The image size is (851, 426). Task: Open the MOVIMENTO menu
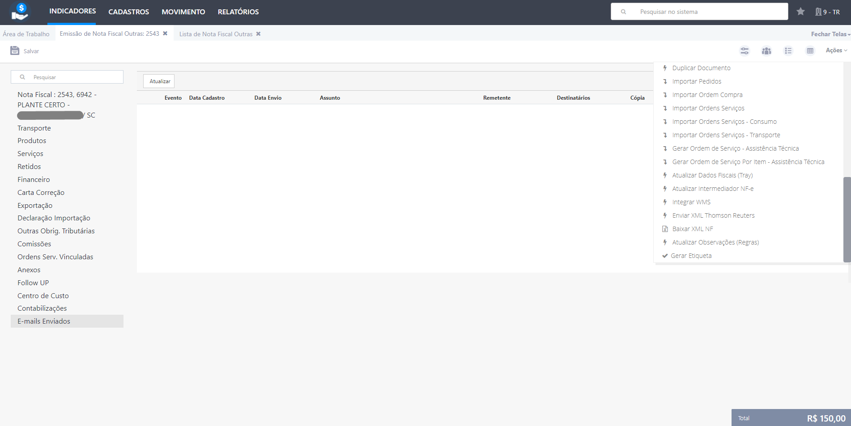pyautogui.click(x=183, y=12)
